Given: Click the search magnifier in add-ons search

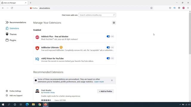Looking at the screenshot, I should pyautogui.click(x=114, y=15).
